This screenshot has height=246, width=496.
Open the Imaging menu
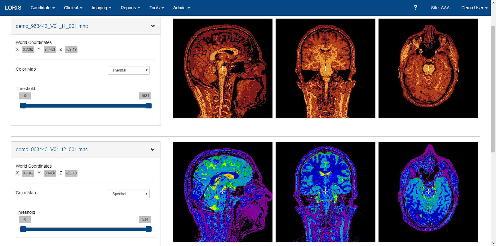101,8
